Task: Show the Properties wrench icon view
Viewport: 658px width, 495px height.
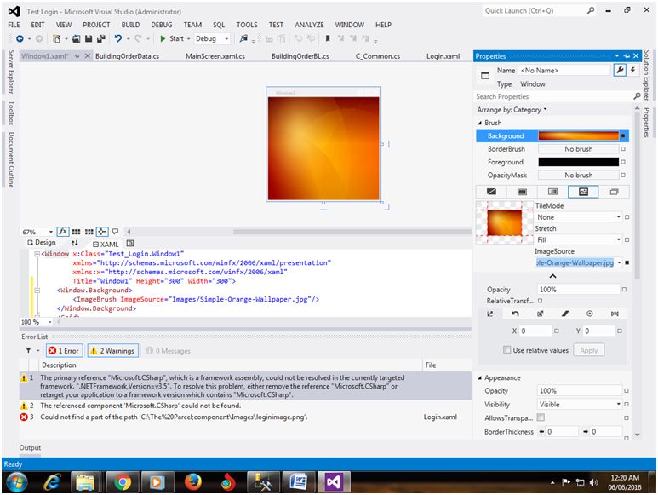Action: [620, 70]
